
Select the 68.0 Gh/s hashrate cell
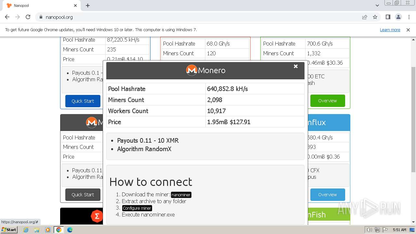[x=227, y=44]
